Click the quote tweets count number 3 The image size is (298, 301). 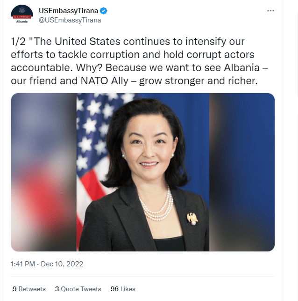point(57,289)
